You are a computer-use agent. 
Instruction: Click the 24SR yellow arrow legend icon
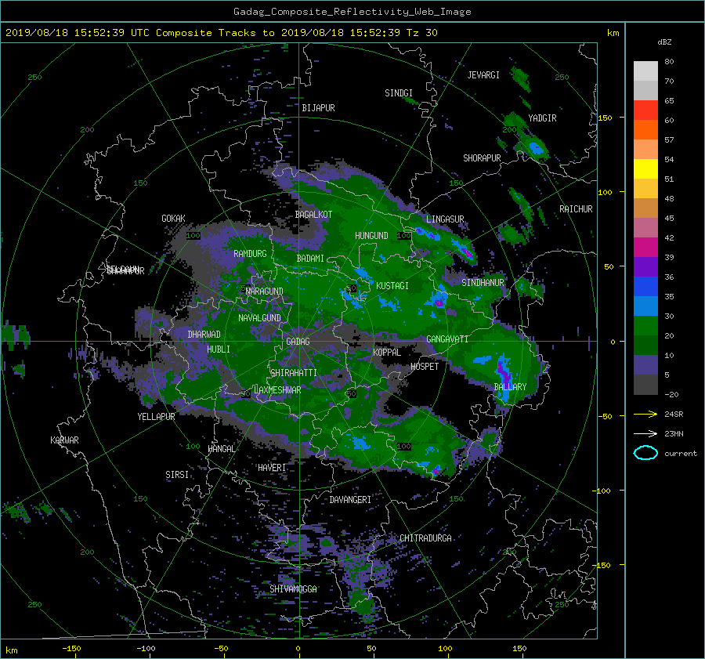coord(645,414)
